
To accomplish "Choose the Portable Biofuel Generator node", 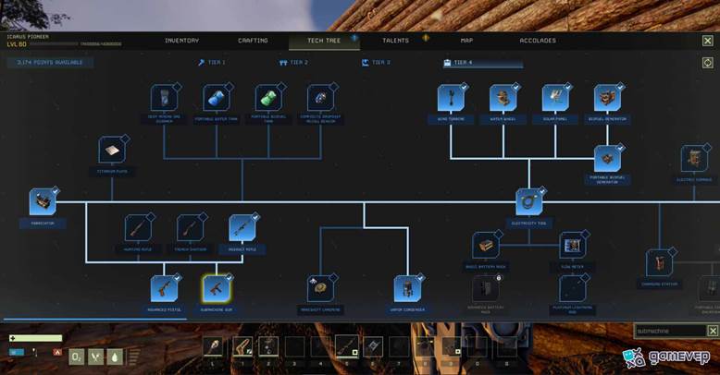I will coord(607,159).
